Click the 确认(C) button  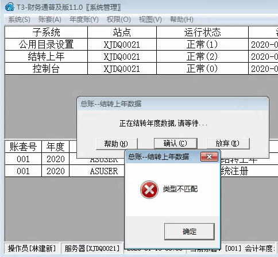(x=176, y=143)
